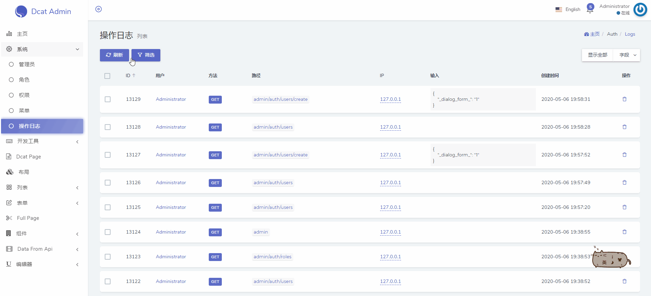Image resolution: width=651 pixels, height=296 pixels.
Task: Sort by the ID column arrow
Action: pos(134,75)
